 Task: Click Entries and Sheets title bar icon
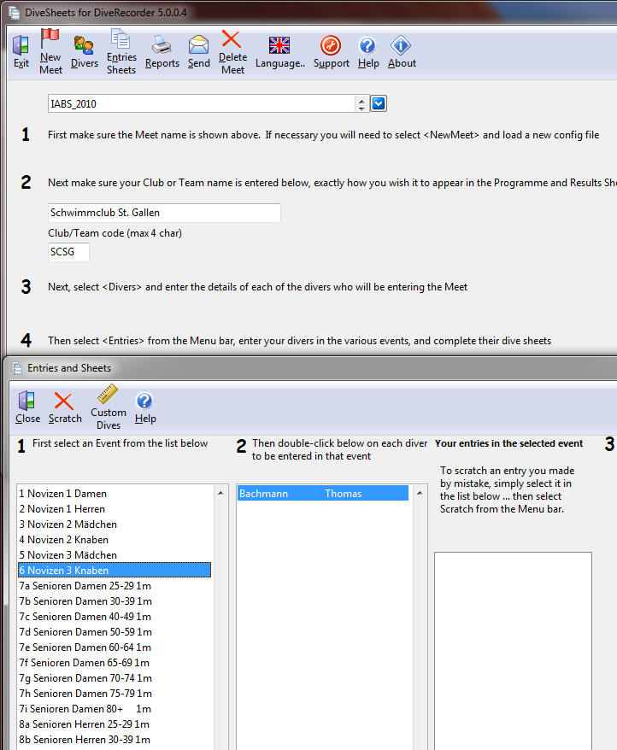[17, 368]
